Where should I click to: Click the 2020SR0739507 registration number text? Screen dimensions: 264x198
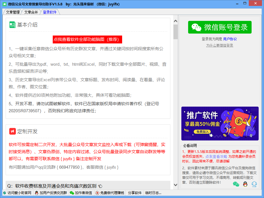click(x=24, y=111)
